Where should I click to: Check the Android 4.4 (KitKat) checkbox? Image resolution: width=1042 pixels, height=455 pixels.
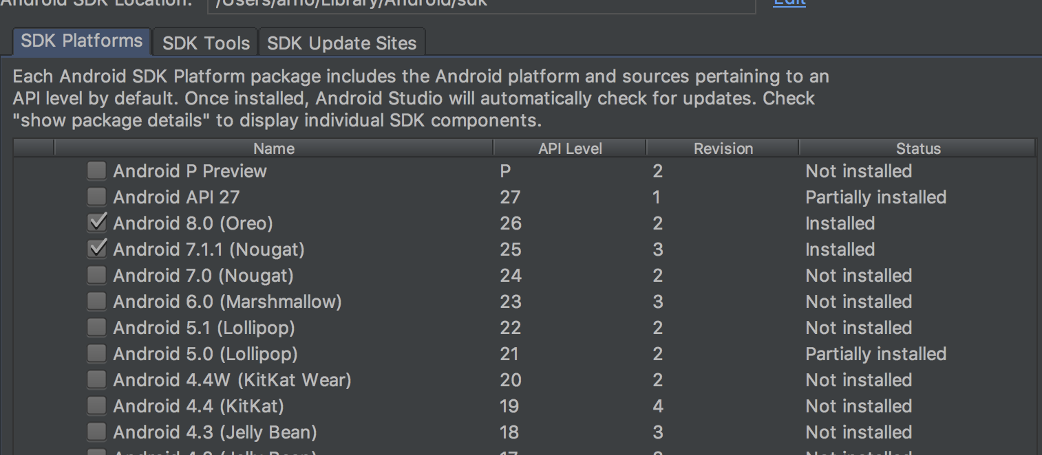[x=96, y=406]
